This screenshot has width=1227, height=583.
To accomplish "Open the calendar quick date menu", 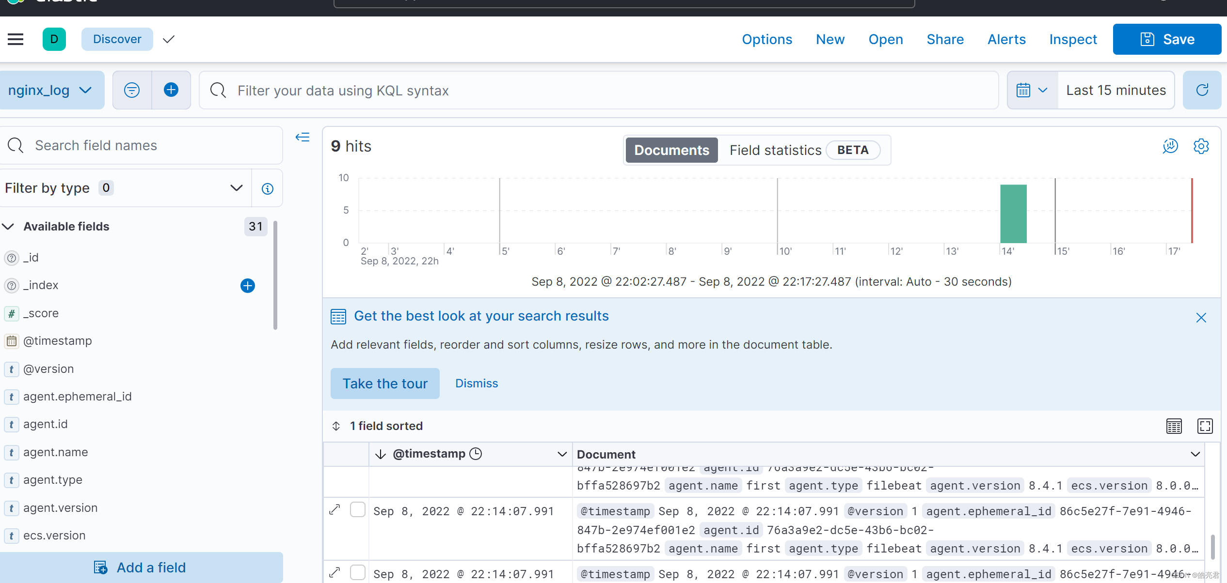I will [x=1032, y=90].
